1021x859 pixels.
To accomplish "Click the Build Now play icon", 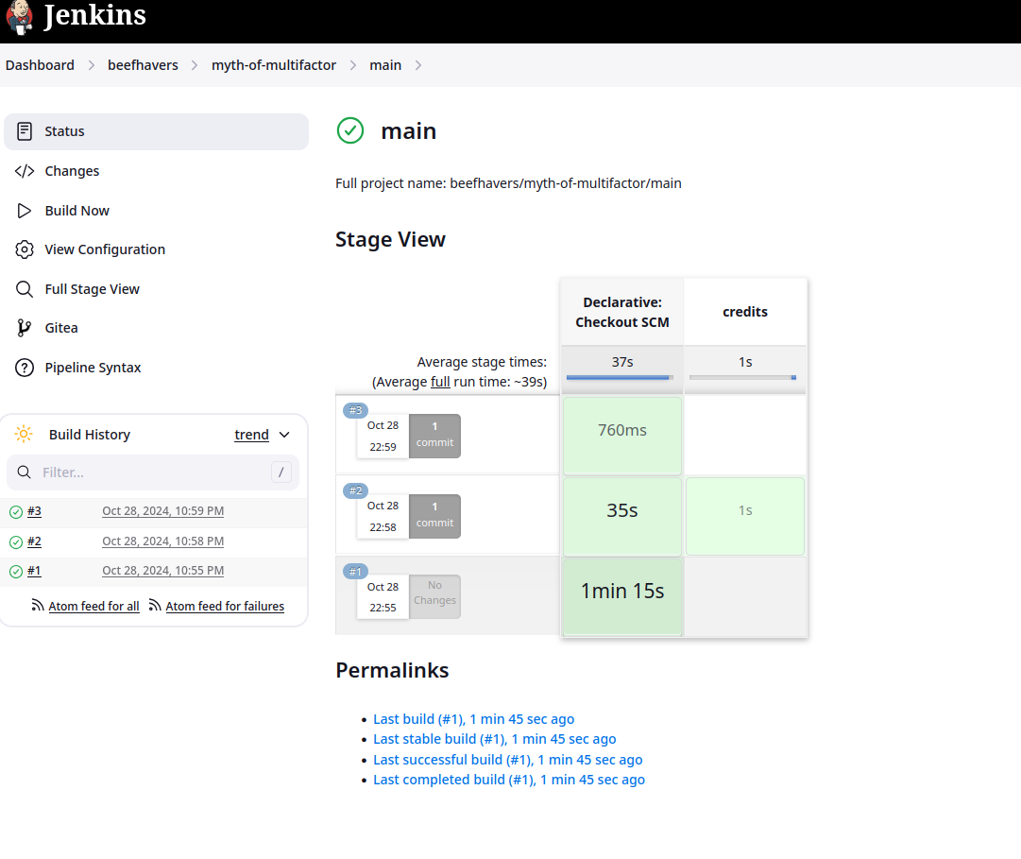I will (26, 211).
